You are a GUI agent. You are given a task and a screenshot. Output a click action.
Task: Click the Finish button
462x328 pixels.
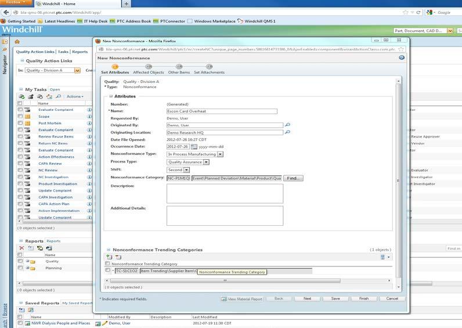point(364,299)
